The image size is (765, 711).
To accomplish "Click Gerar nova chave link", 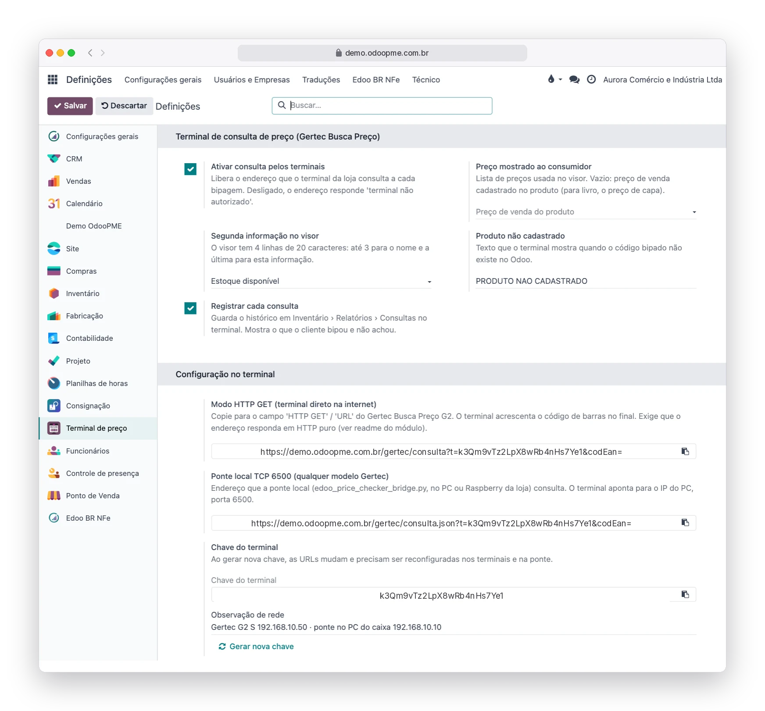I will (256, 647).
